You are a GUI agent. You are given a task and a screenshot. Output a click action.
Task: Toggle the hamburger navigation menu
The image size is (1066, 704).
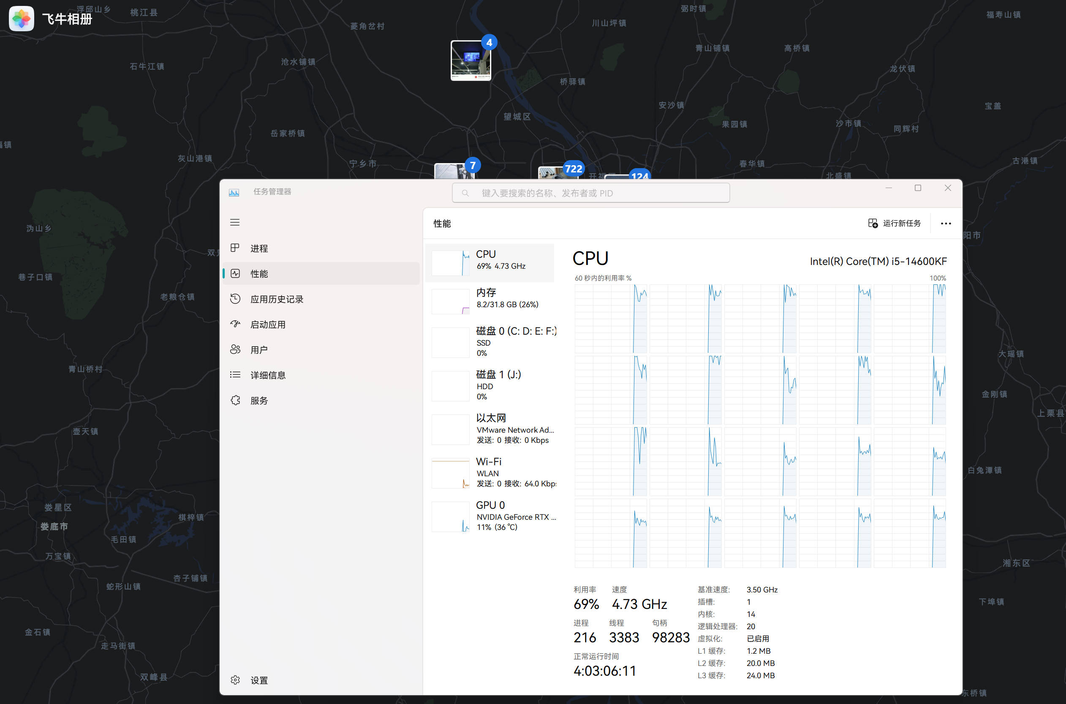point(235,222)
